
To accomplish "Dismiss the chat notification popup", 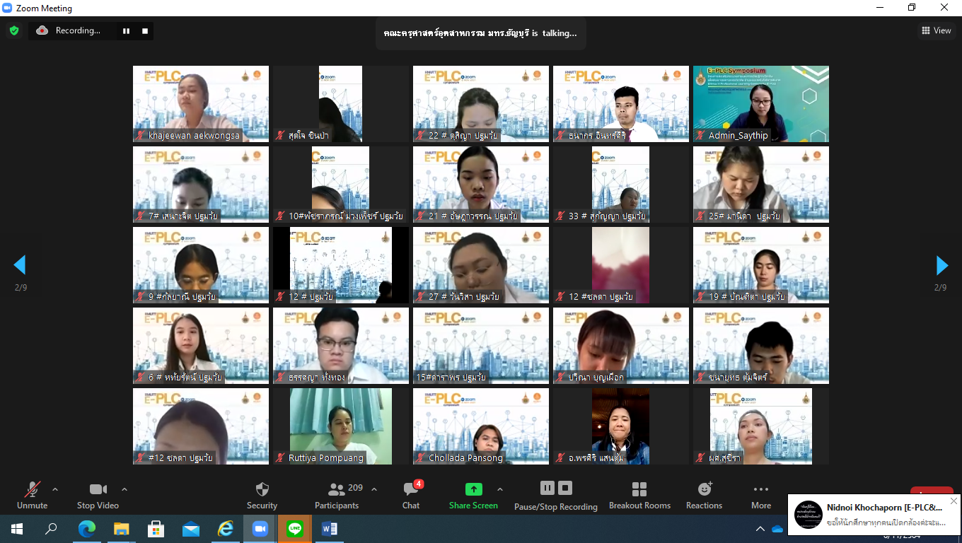I will [x=954, y=501].
